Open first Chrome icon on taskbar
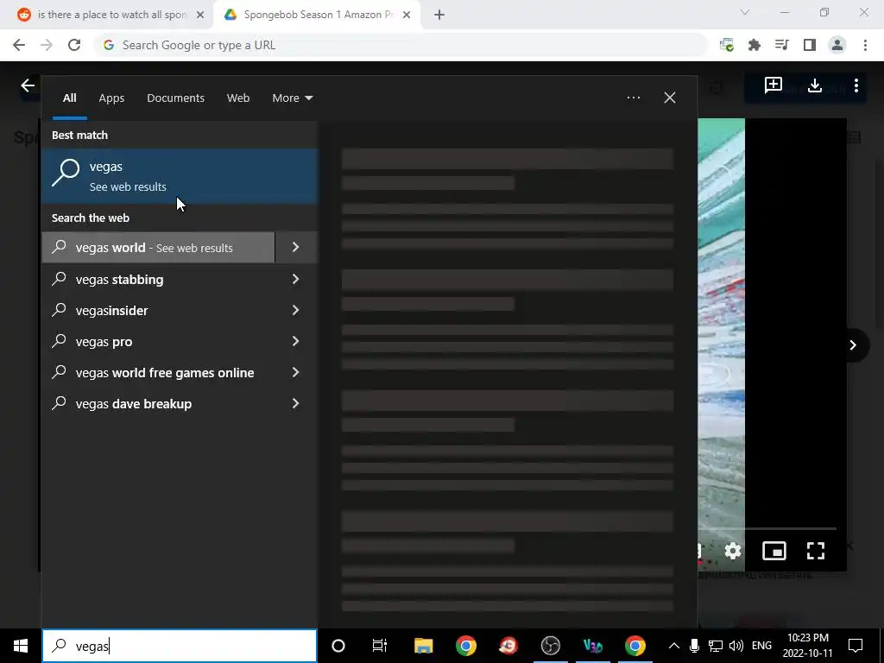Image resolution: width=884 pixels, height=663 pixels. (466, 646)
